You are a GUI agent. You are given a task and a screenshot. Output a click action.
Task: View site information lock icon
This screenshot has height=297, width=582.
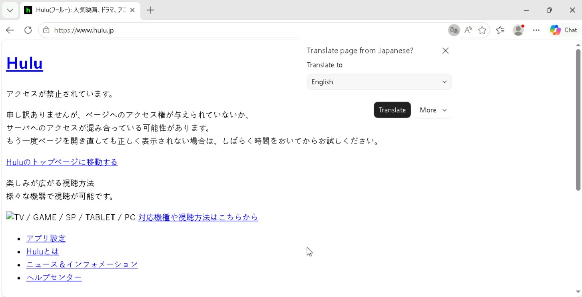(x=46, y=30)
